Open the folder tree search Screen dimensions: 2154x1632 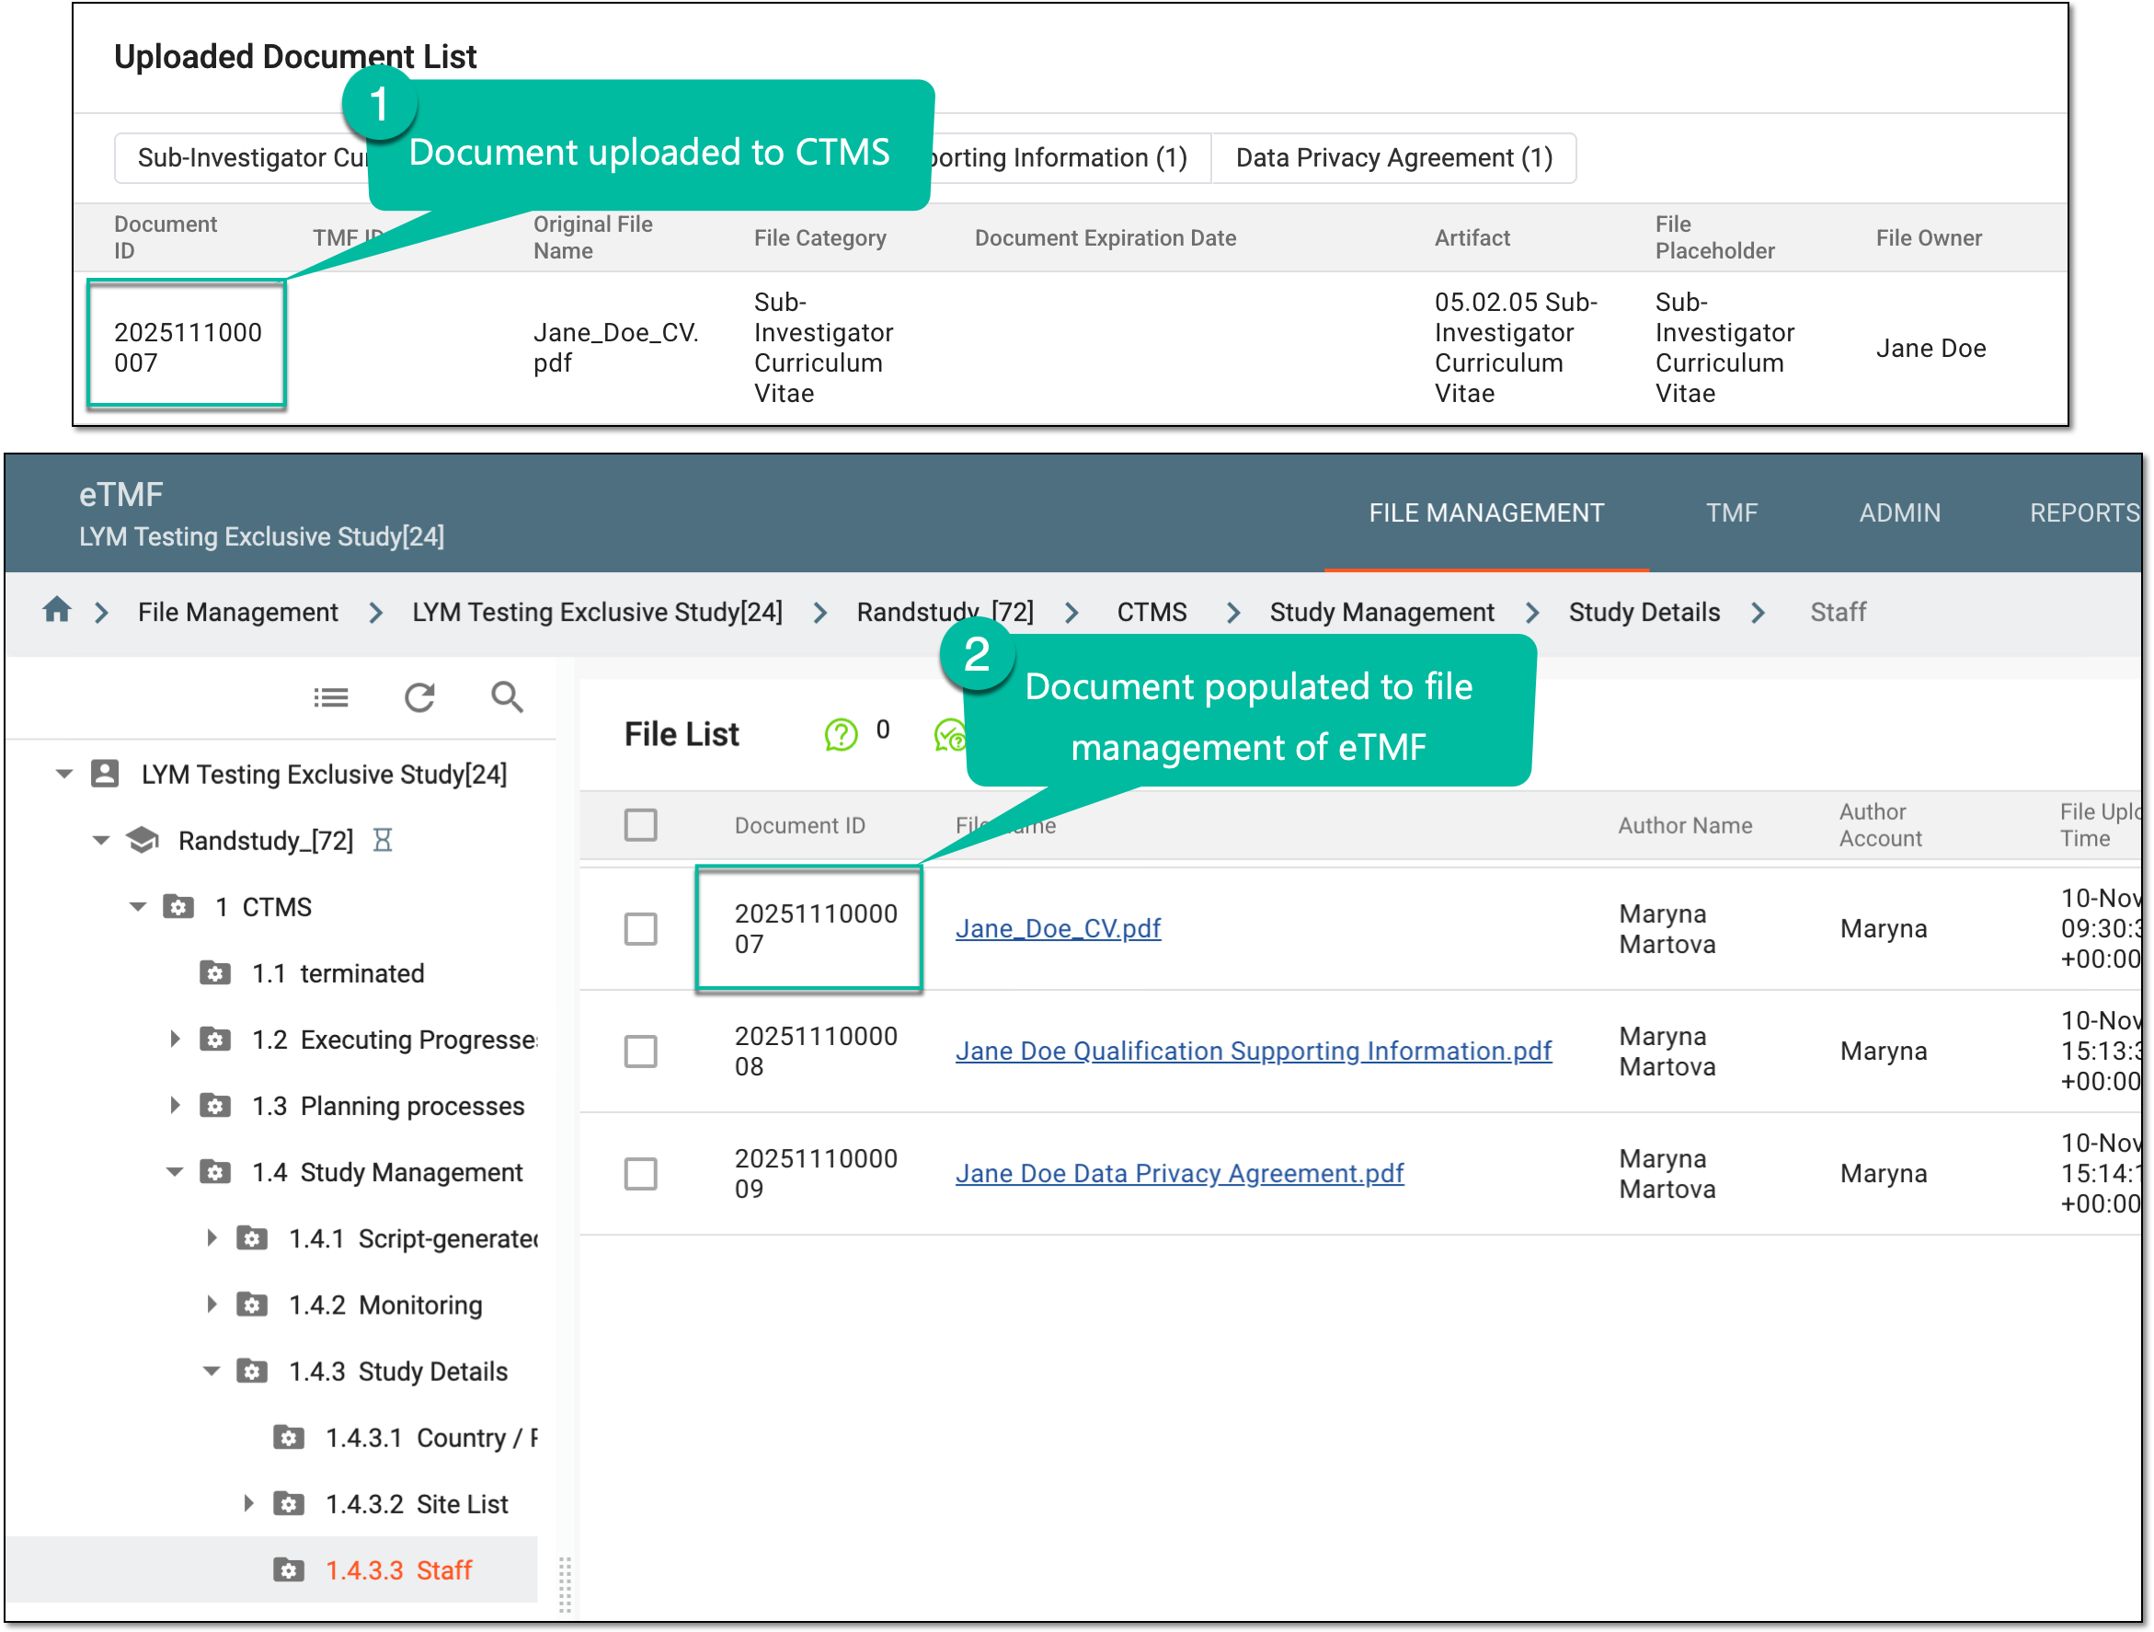click(508, 697)
